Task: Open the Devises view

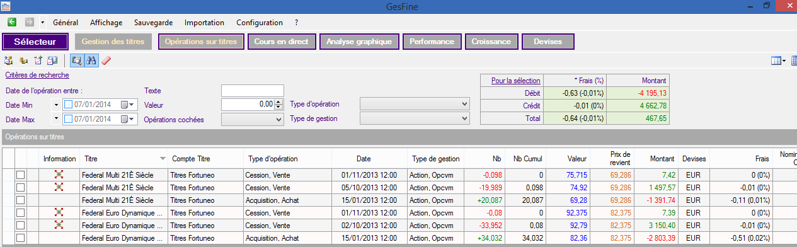Action: pos(548,42)
